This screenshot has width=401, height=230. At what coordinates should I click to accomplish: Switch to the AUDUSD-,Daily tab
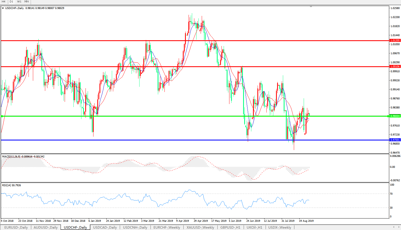(x=45, y=227)
